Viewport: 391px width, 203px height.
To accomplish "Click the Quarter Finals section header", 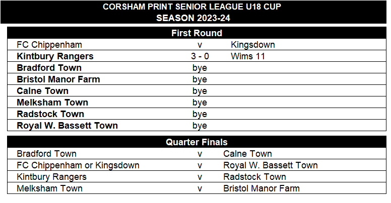I will (197, 142).
